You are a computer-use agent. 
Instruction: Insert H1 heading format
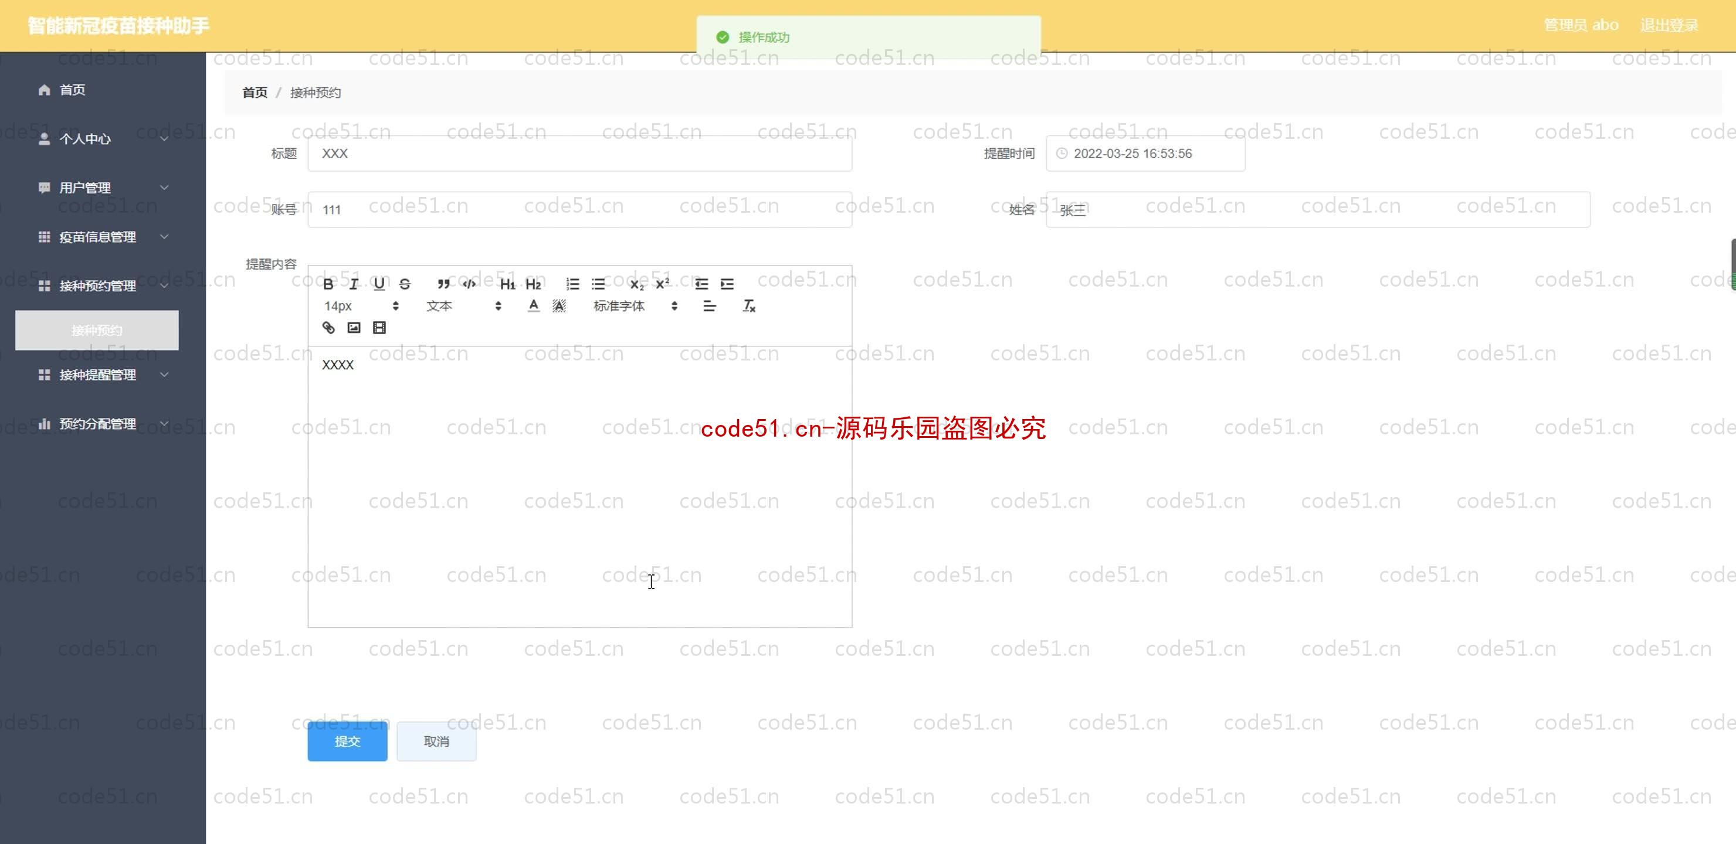point(509,284)
